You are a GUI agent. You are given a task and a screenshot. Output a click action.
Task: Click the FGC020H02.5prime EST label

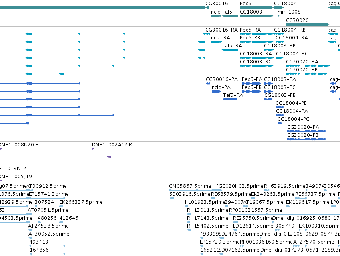click(240, 186)
